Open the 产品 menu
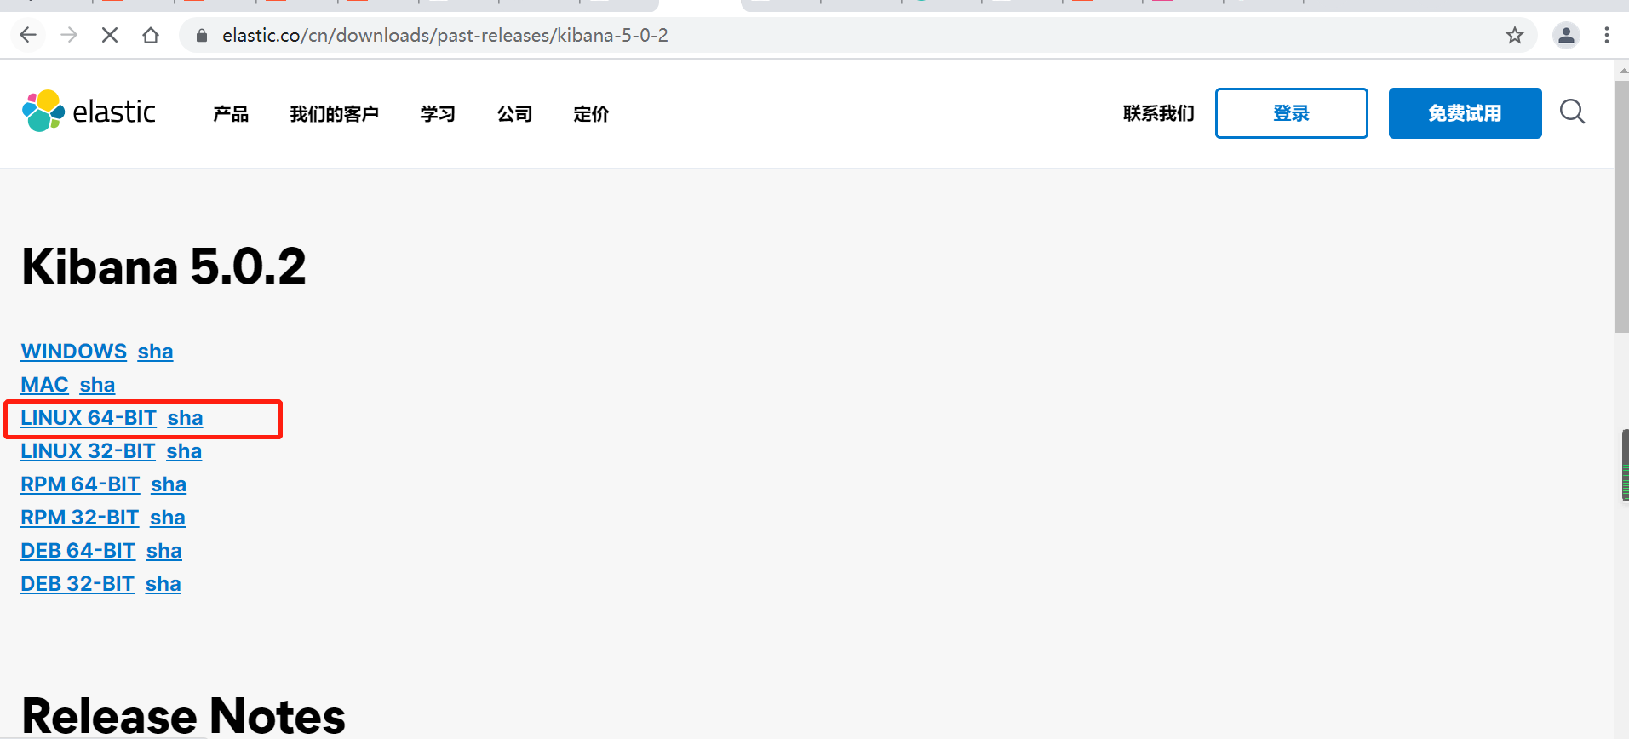 (231, 113)
